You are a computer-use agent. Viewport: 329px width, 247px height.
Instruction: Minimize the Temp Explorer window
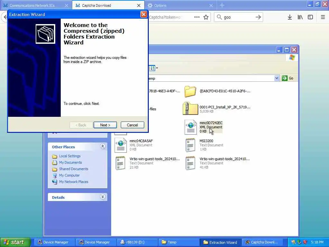[x=279, y=50]
